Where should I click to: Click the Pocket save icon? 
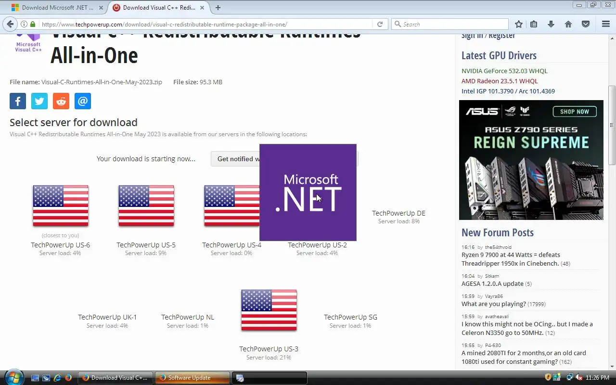click(x=586, y=24)
